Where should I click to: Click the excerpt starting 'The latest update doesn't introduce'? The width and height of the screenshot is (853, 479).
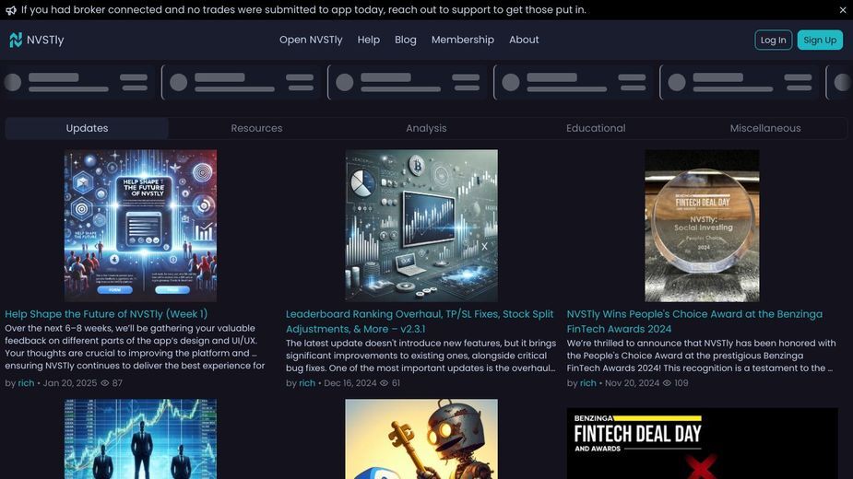pos(421,356)
